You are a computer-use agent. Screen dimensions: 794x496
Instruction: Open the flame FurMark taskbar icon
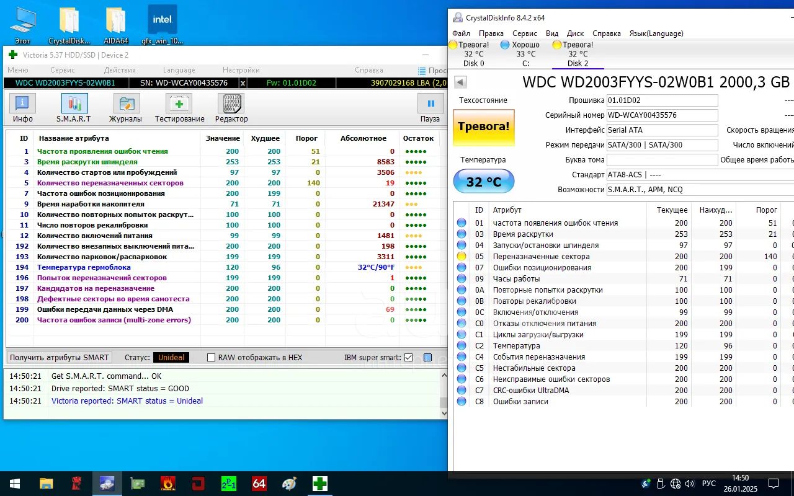[x=167, y=484]
